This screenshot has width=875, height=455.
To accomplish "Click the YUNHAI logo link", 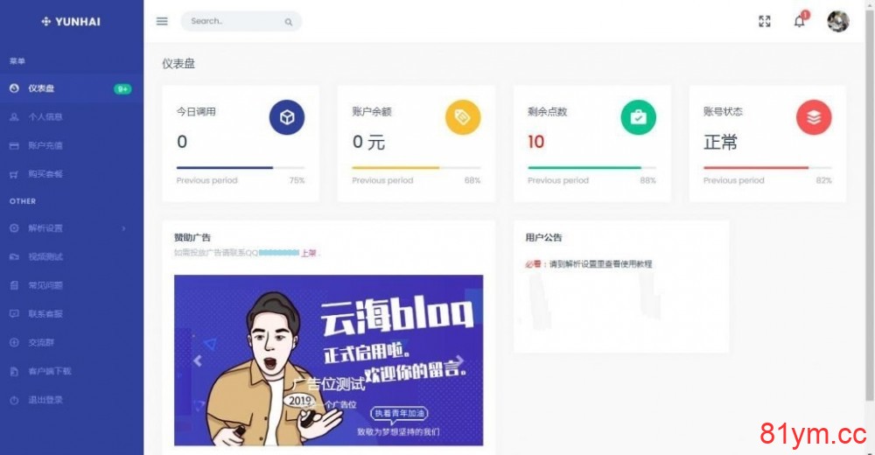I will click(x=71, y=22).
